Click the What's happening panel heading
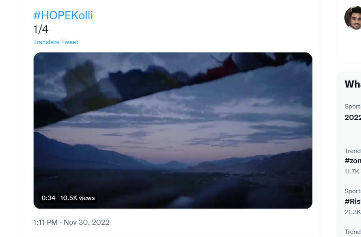This screenshot has width=361, height=237. point(353,84)
